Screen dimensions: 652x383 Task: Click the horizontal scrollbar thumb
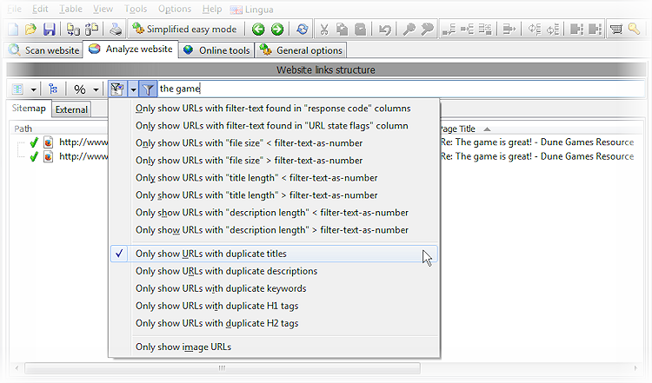[223, 368]
